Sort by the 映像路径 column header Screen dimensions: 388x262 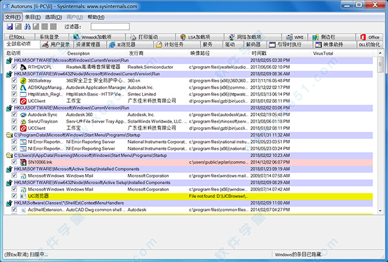coord(219,54)
